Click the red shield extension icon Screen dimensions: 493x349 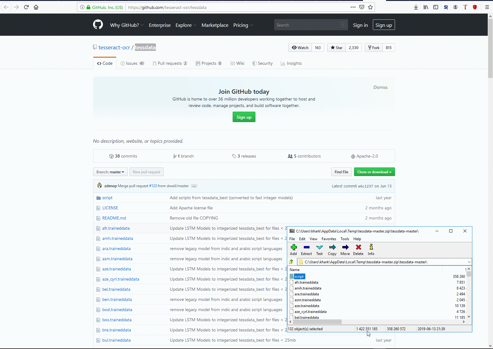coord(475,7)
